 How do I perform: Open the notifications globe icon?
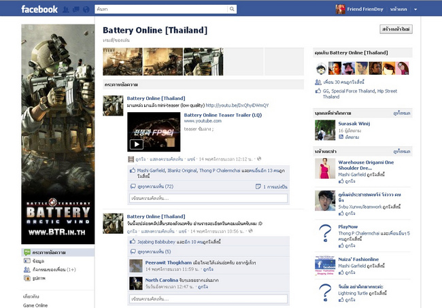84,10
